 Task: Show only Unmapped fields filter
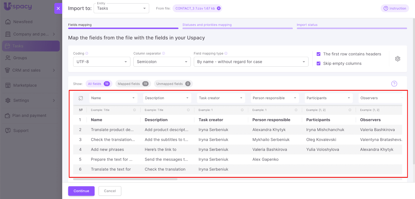pos(173,84)
